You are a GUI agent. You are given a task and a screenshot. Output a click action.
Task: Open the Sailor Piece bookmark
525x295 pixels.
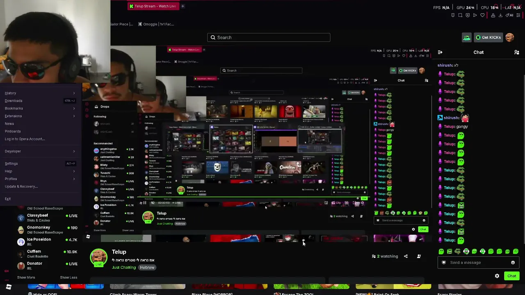point(121,24)
